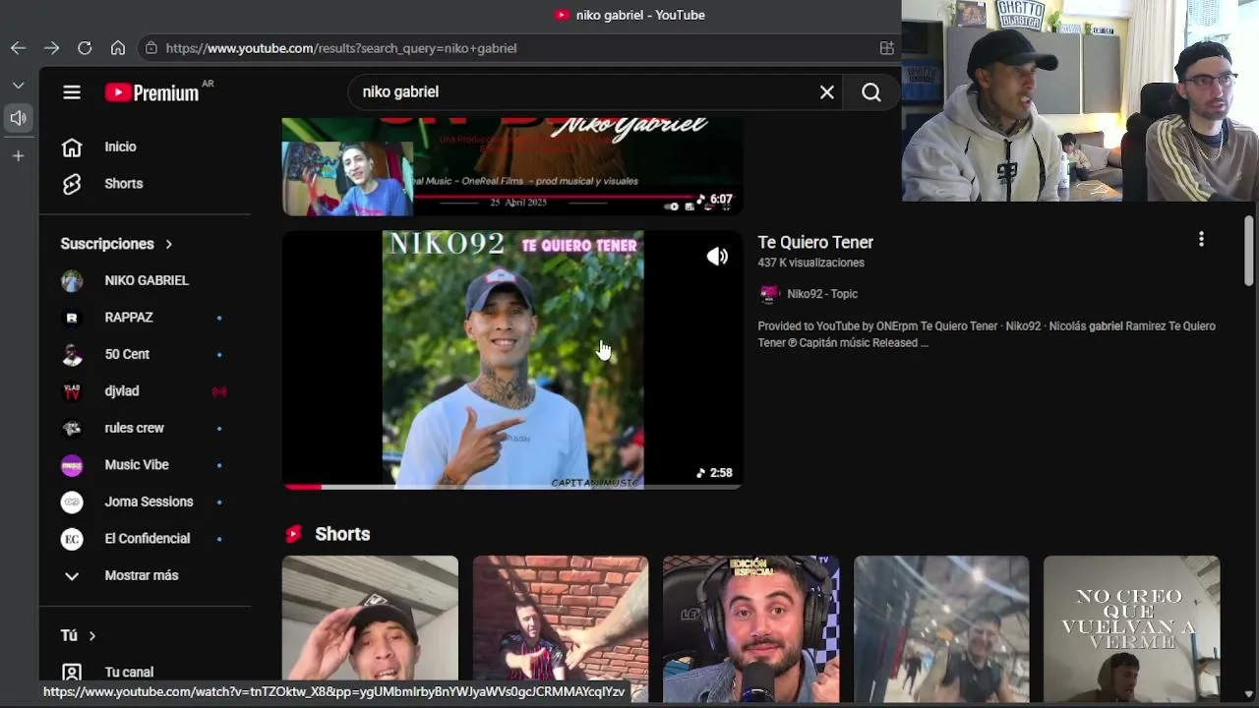Expand the Suscripciones section
1259x708 pixels.
(117, 244)
